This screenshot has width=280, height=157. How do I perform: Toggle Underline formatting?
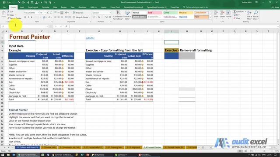tap(31, 17)
